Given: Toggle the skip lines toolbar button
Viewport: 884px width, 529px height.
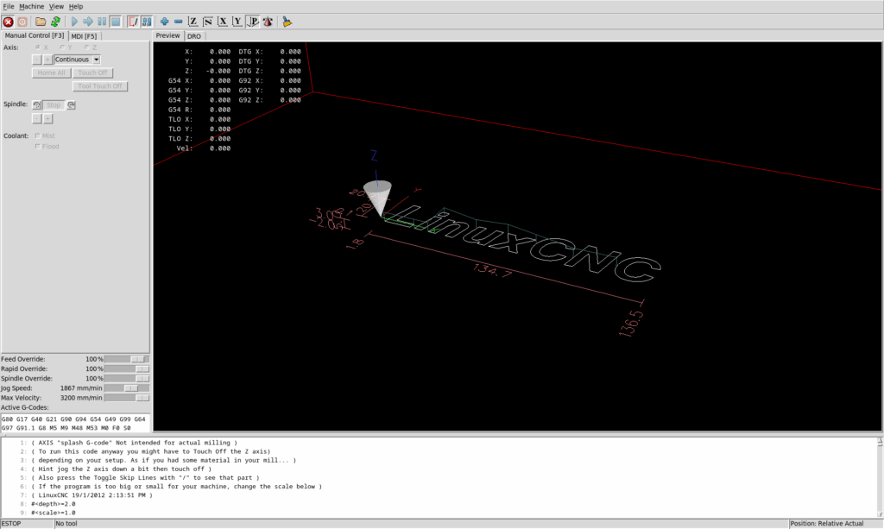Looking at the screenshot, I should (x=133, y=21).
